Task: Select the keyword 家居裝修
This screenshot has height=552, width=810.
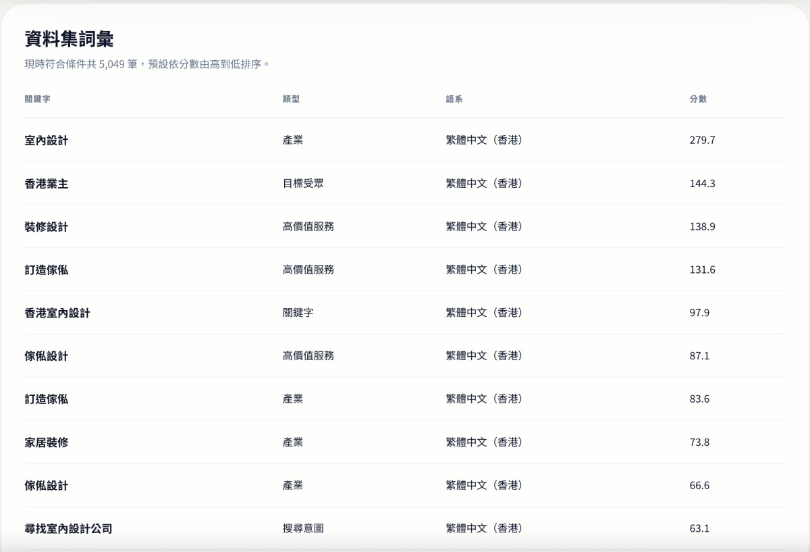Action: 47,443
